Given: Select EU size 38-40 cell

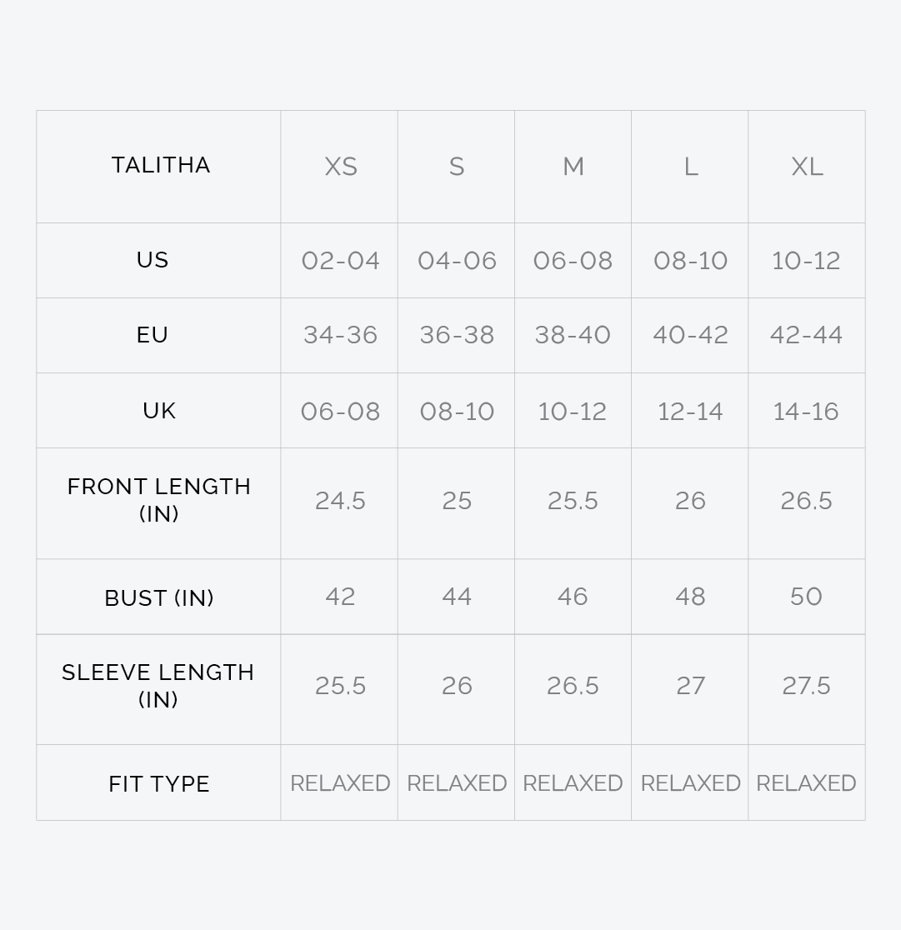Looking at the screenshot, I should pyautogui.click(x=573, y=335).
